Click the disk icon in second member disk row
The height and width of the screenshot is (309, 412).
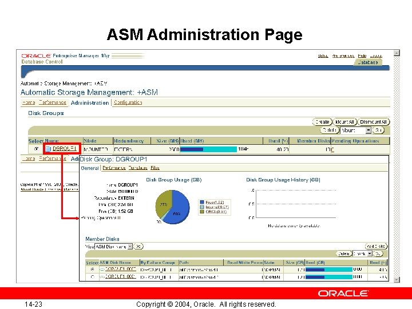click(x=102, y=277)
